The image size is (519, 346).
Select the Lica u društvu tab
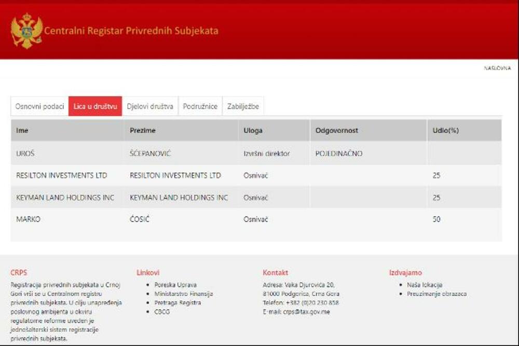coord(95,106)
